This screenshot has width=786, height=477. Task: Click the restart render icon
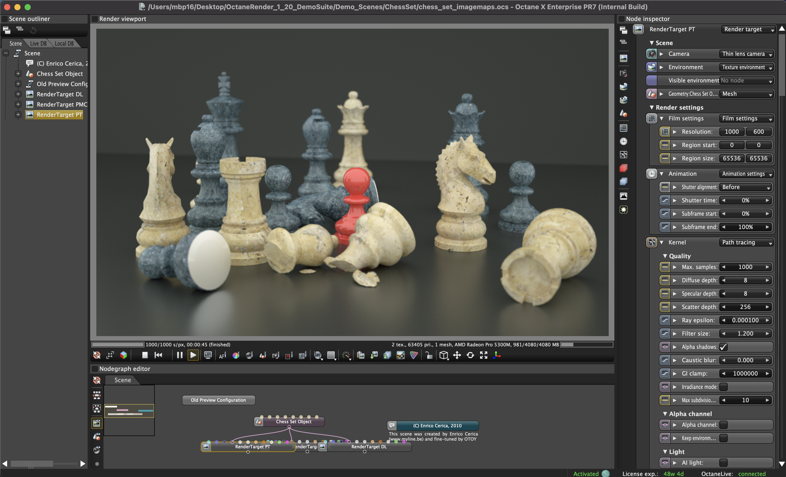pos(158,355)
